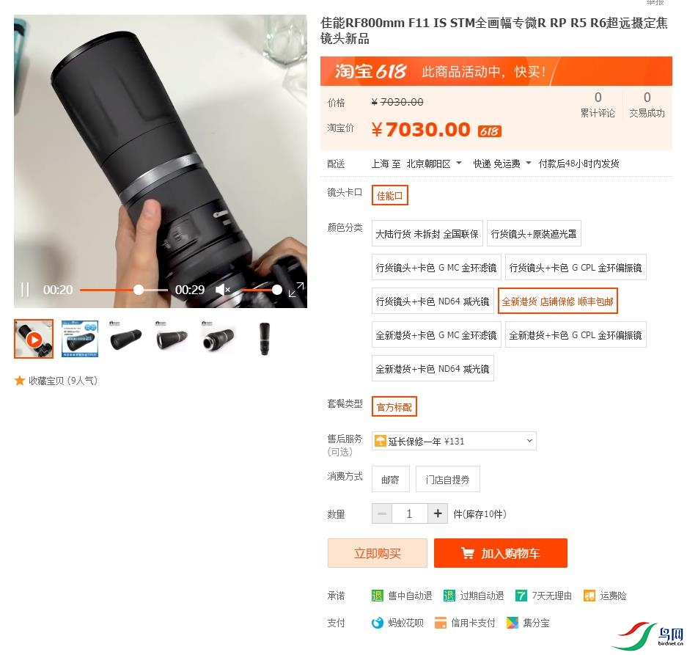Select 行货镜头+原装遮光罩 option
Screen dimensions: 687x655
534,234
